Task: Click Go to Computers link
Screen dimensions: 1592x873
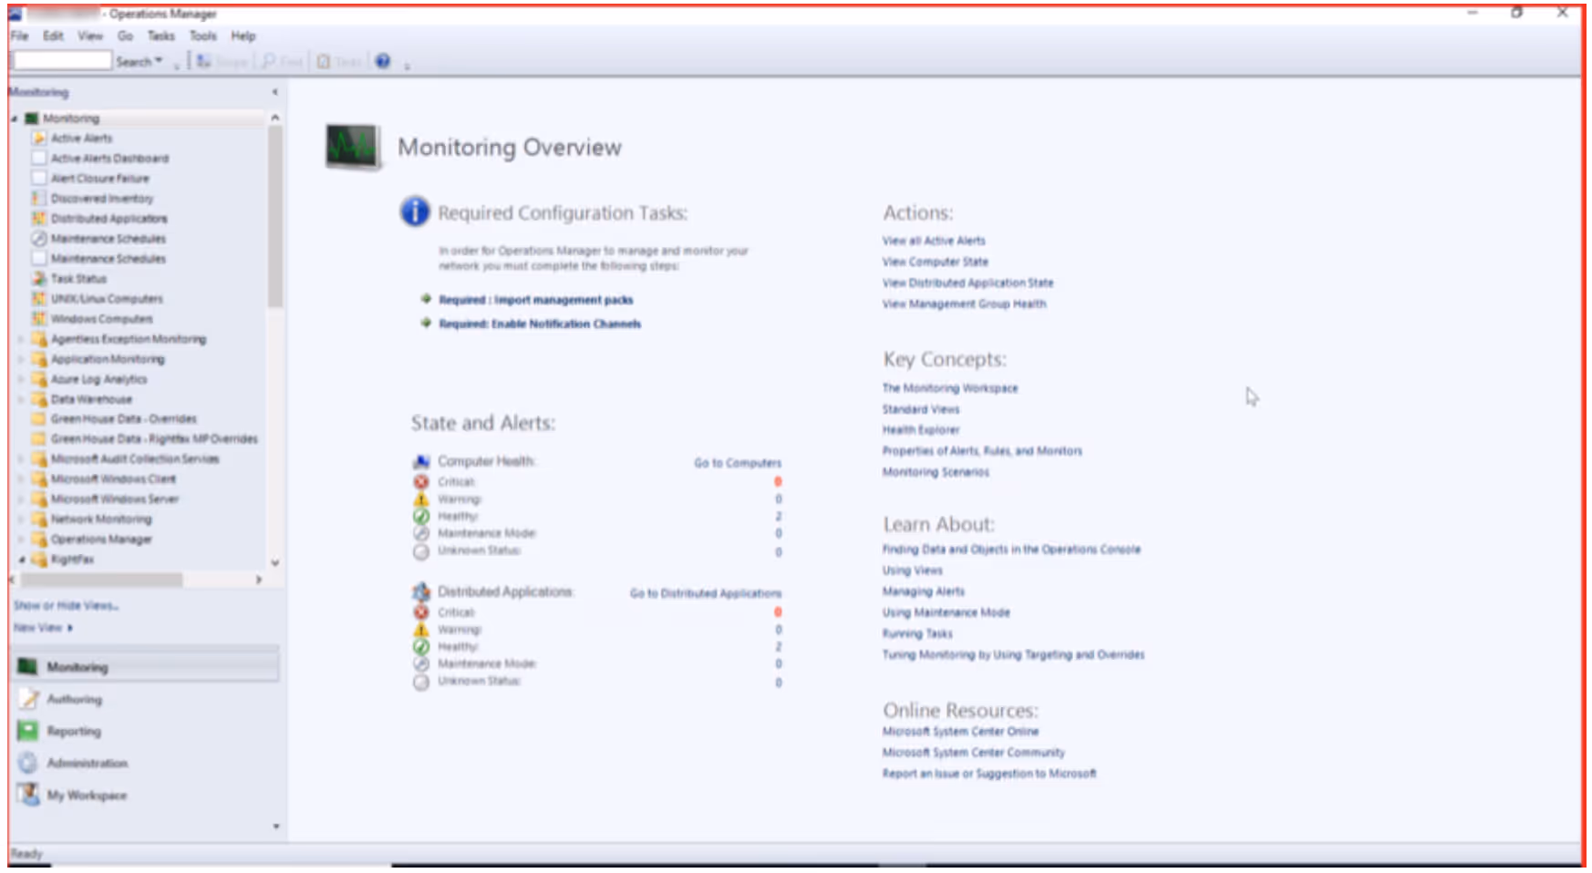Action: (x=738, y=463)
